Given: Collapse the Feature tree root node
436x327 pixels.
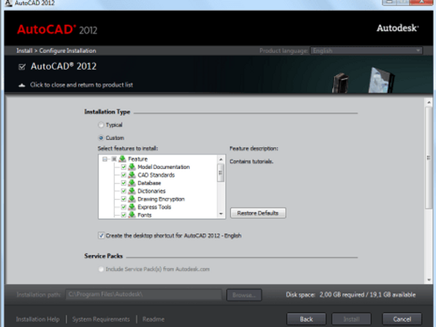Looking at the screenshot, I should 104,159.
